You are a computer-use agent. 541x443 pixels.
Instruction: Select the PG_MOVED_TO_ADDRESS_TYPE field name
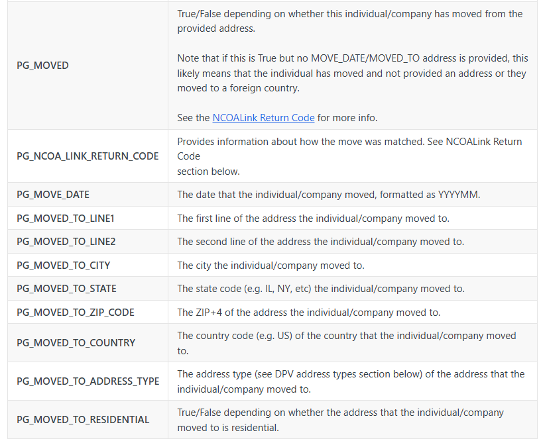(88, 381)
